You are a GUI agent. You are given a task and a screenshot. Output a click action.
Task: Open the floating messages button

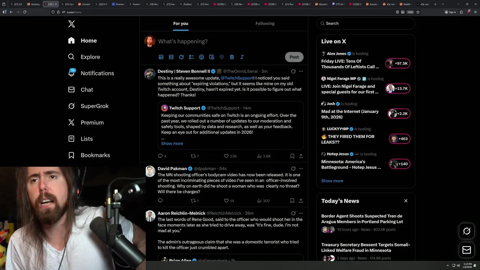click(466, 250)
